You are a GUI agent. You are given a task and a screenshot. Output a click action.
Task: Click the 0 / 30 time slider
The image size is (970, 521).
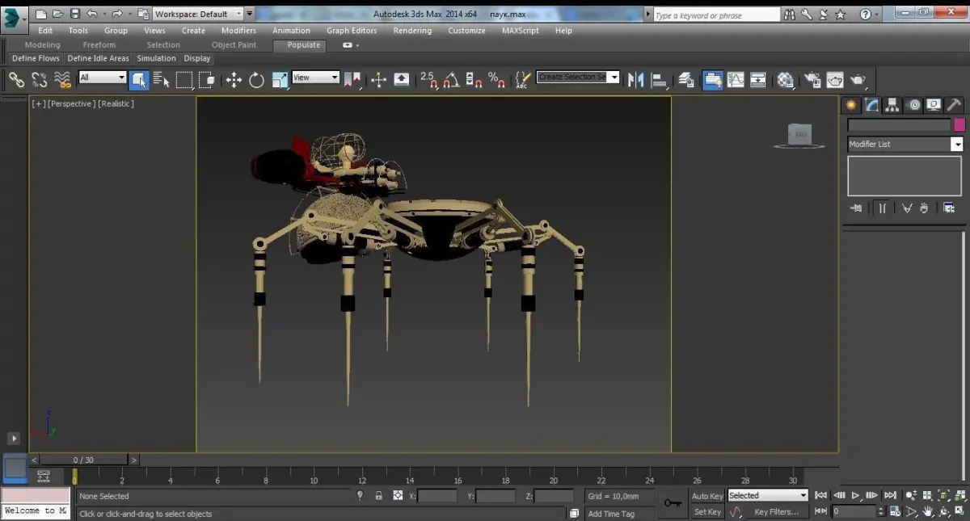pyautogui.click(x=83, y=460)
